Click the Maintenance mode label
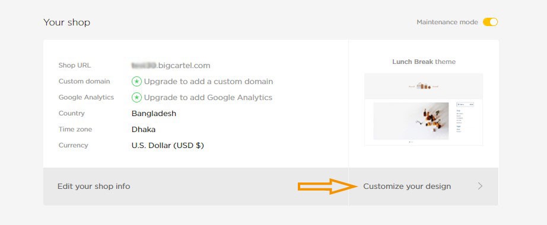This screenshot has height=225, width=547. pyautogui.click(x=447, y=22)
